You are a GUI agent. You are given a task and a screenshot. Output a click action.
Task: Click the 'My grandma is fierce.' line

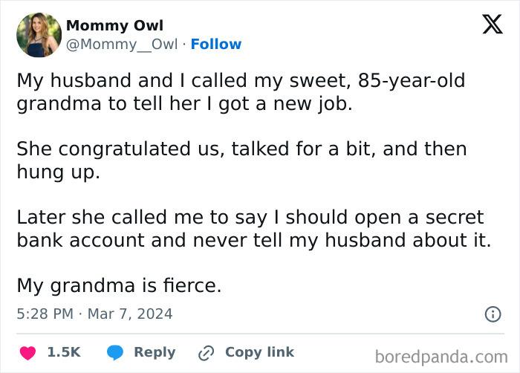(119, 286)
